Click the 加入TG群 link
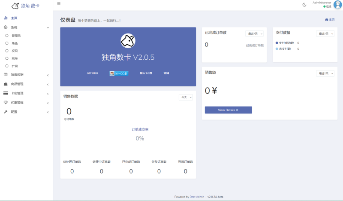Viewport: 343px width, 201px height. pos(146,73)
